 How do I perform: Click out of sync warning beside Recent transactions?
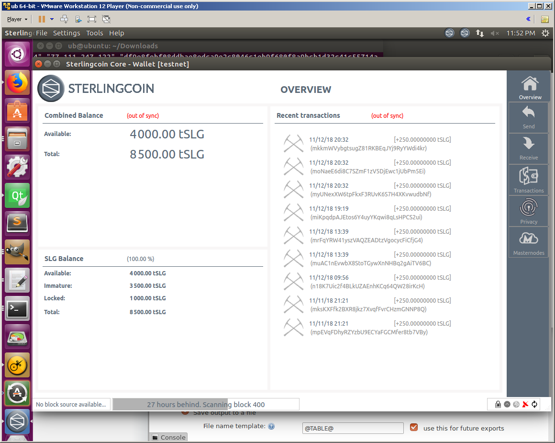coord(387,116)
